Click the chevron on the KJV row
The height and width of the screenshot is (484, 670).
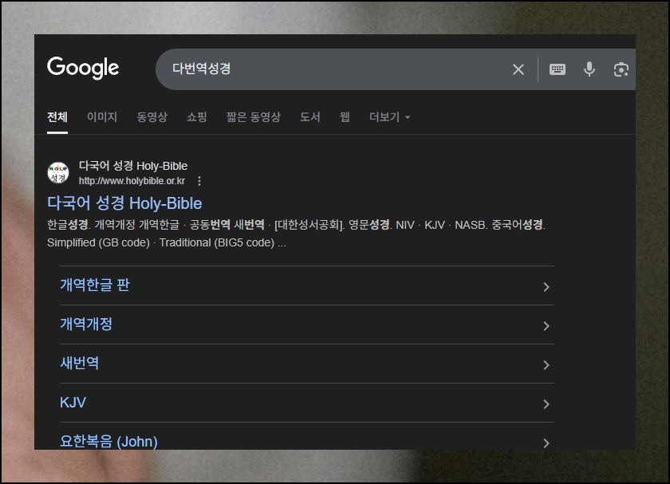click(546, 404)
